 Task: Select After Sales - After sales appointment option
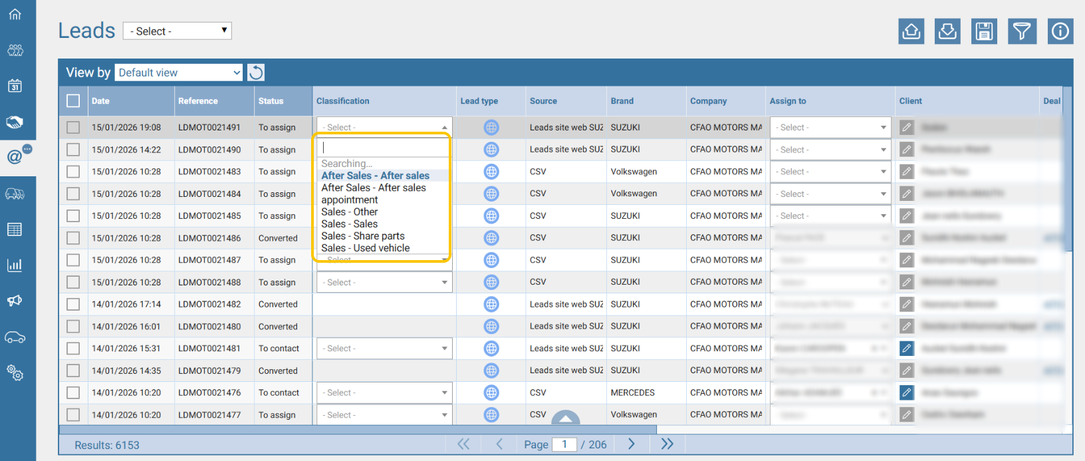(383, 194)
